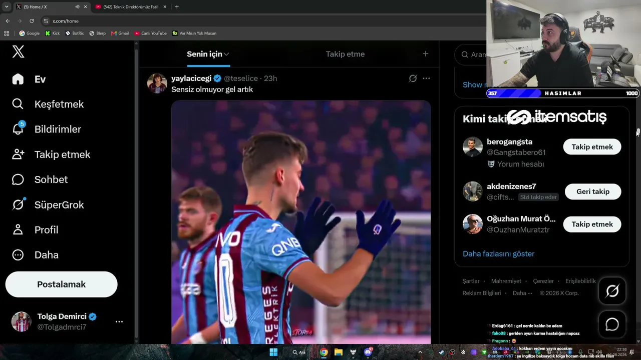Follow Oğuzhan Murat with Takip etmek
Viewport: 641px width, 360px height.
click(592, 224)
